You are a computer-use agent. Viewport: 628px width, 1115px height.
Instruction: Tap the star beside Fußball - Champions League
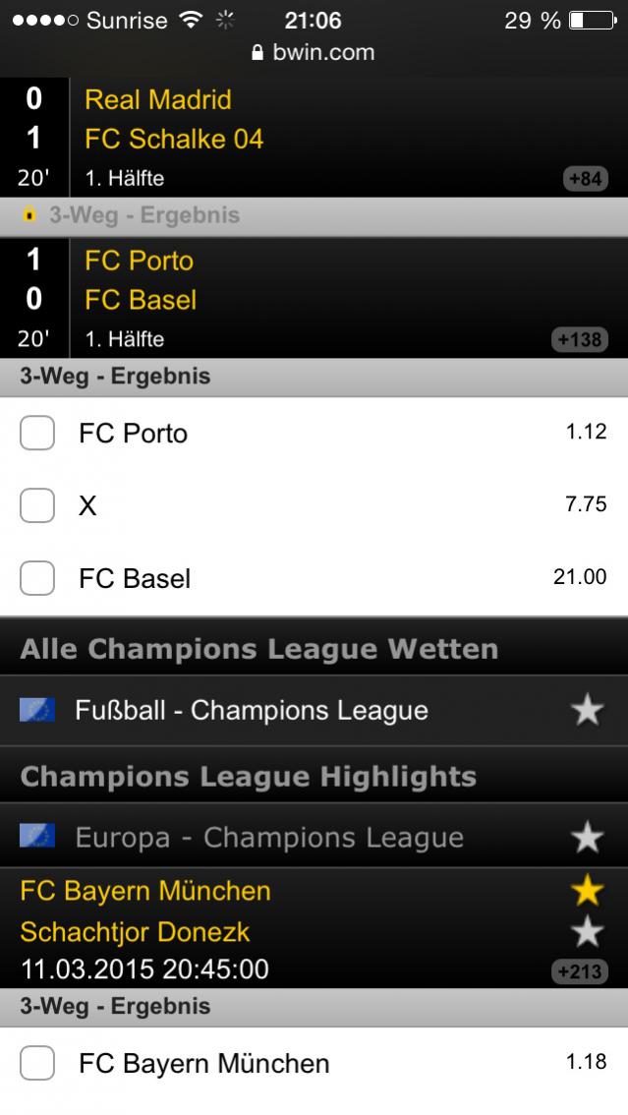tap(587, 711)
